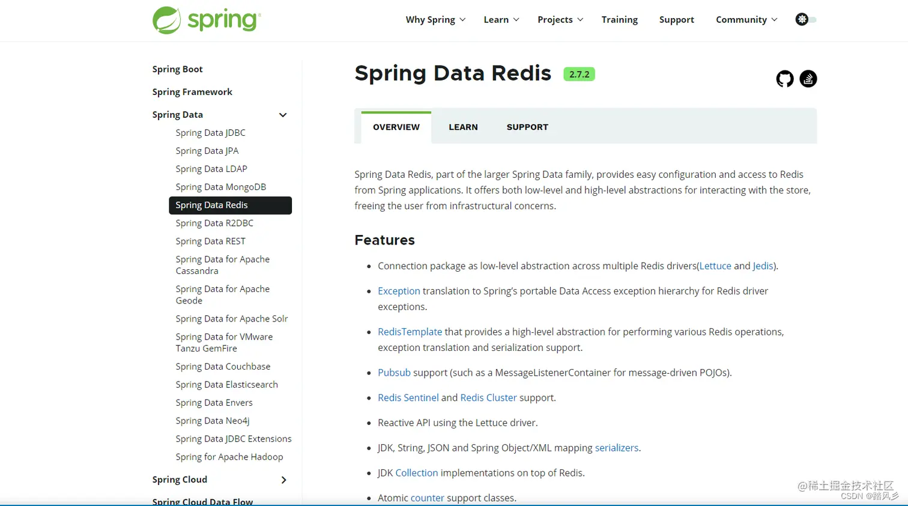
Task: Follow the RedisTemplate link
Action: click(410, 332)
